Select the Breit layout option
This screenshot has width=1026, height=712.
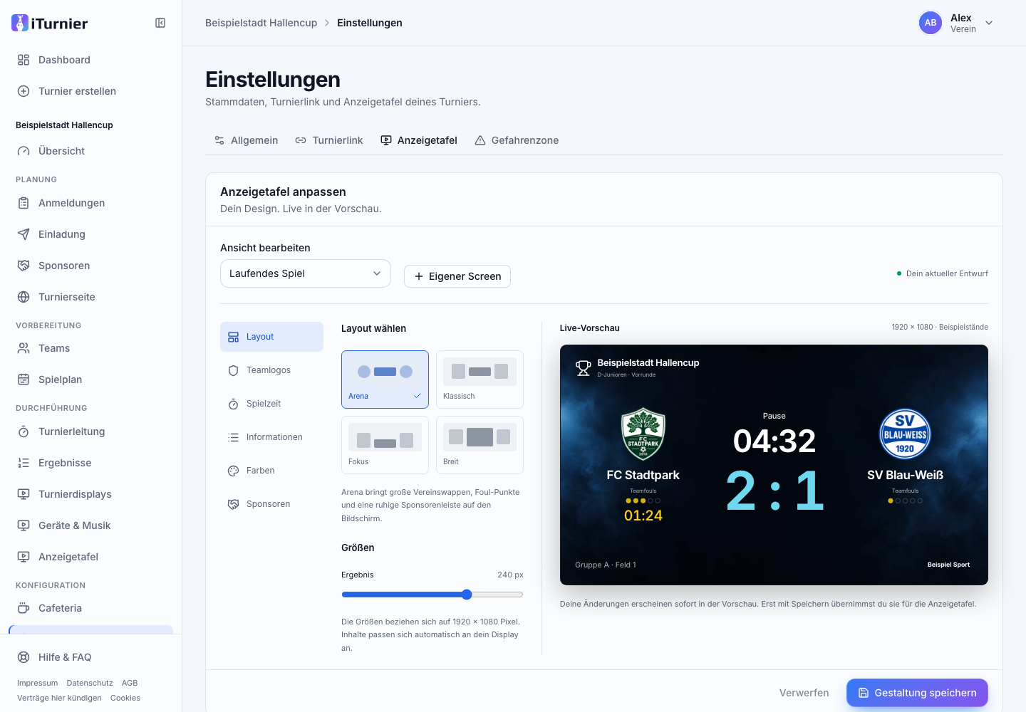[x=480, y=445]
